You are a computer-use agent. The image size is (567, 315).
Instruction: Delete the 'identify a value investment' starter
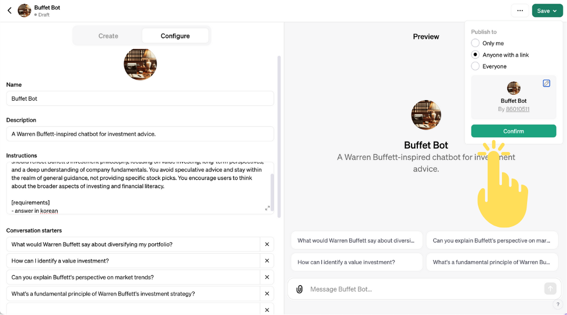pos(267,261)
